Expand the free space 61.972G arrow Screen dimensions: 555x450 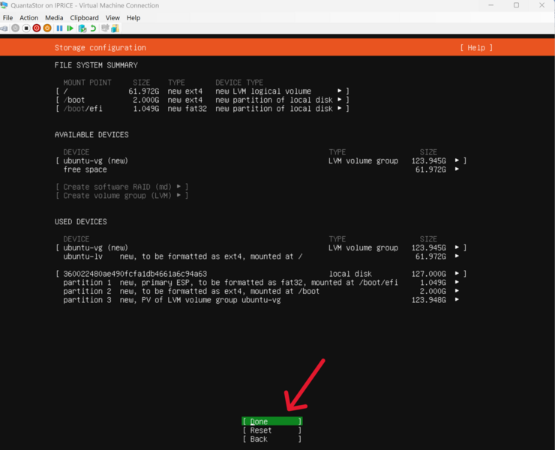click(457, 169)
